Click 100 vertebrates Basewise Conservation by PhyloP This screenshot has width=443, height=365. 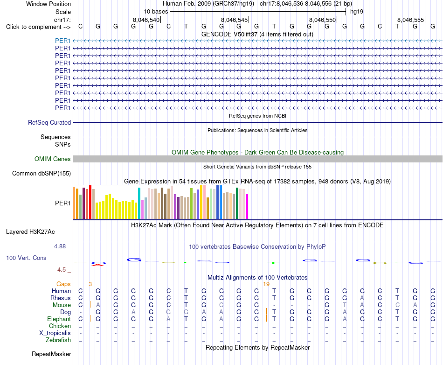coord(257,247)
